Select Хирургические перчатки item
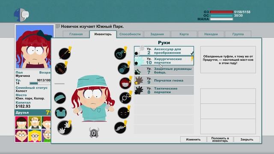The height and width of the screenshot is (154, 274). 164,61
